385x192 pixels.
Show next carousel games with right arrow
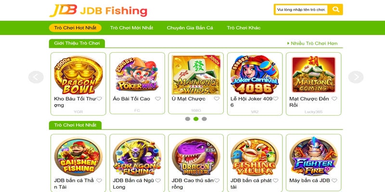pyautogui.click(x=356, y=77)
